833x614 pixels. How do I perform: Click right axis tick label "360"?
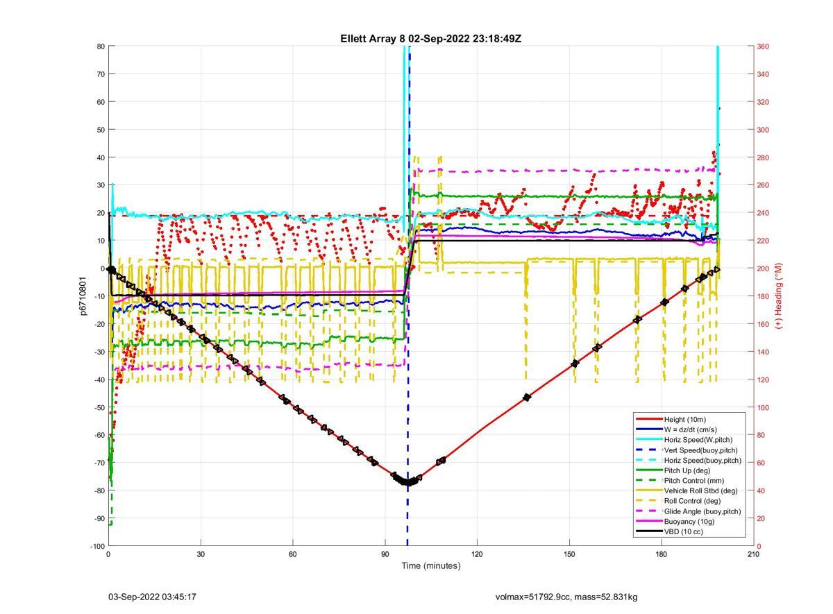point(763,46)
